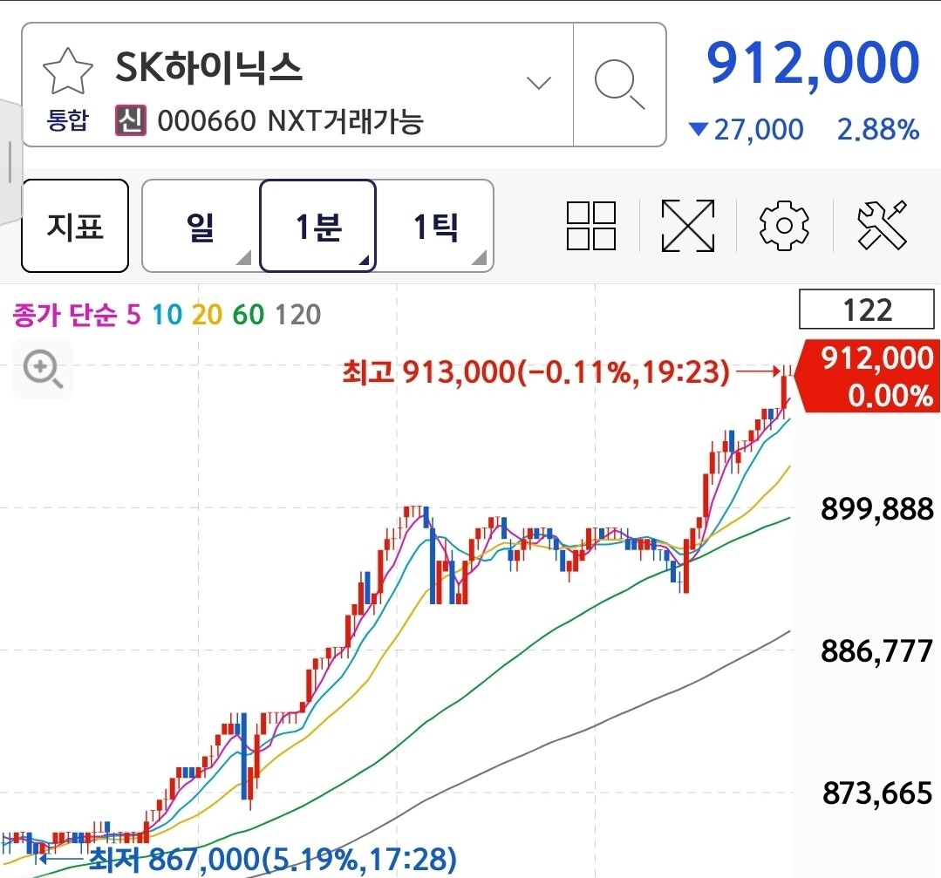Open multi-chart grid layout icon
The image size is (941, 878).
pyautogui.click(x=591, y=226)
